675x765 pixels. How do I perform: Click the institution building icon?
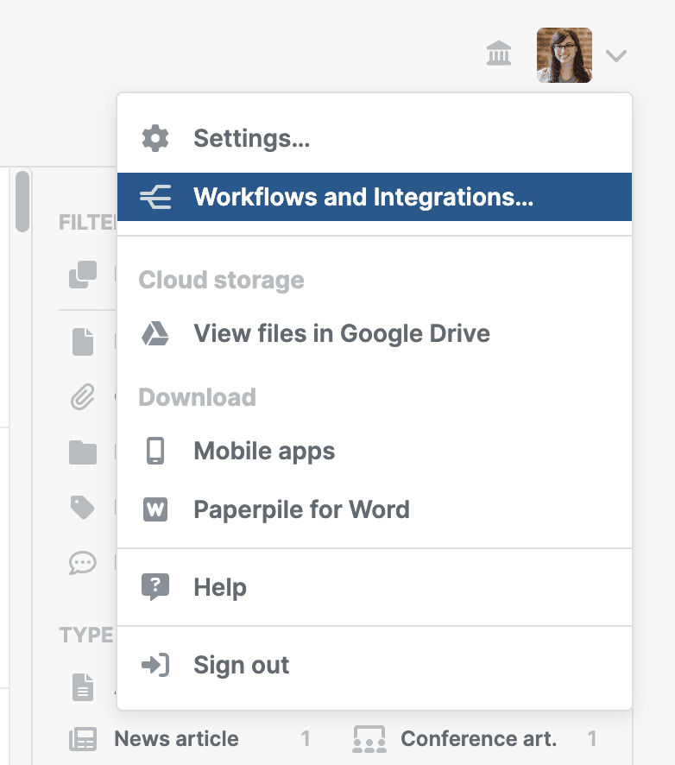[499, 55]
